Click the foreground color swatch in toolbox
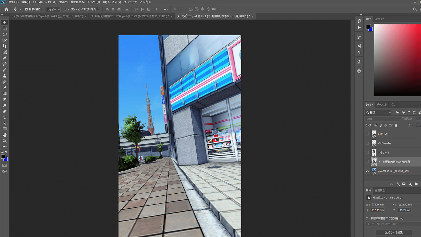The image size is (421, 237). (3, 157)
